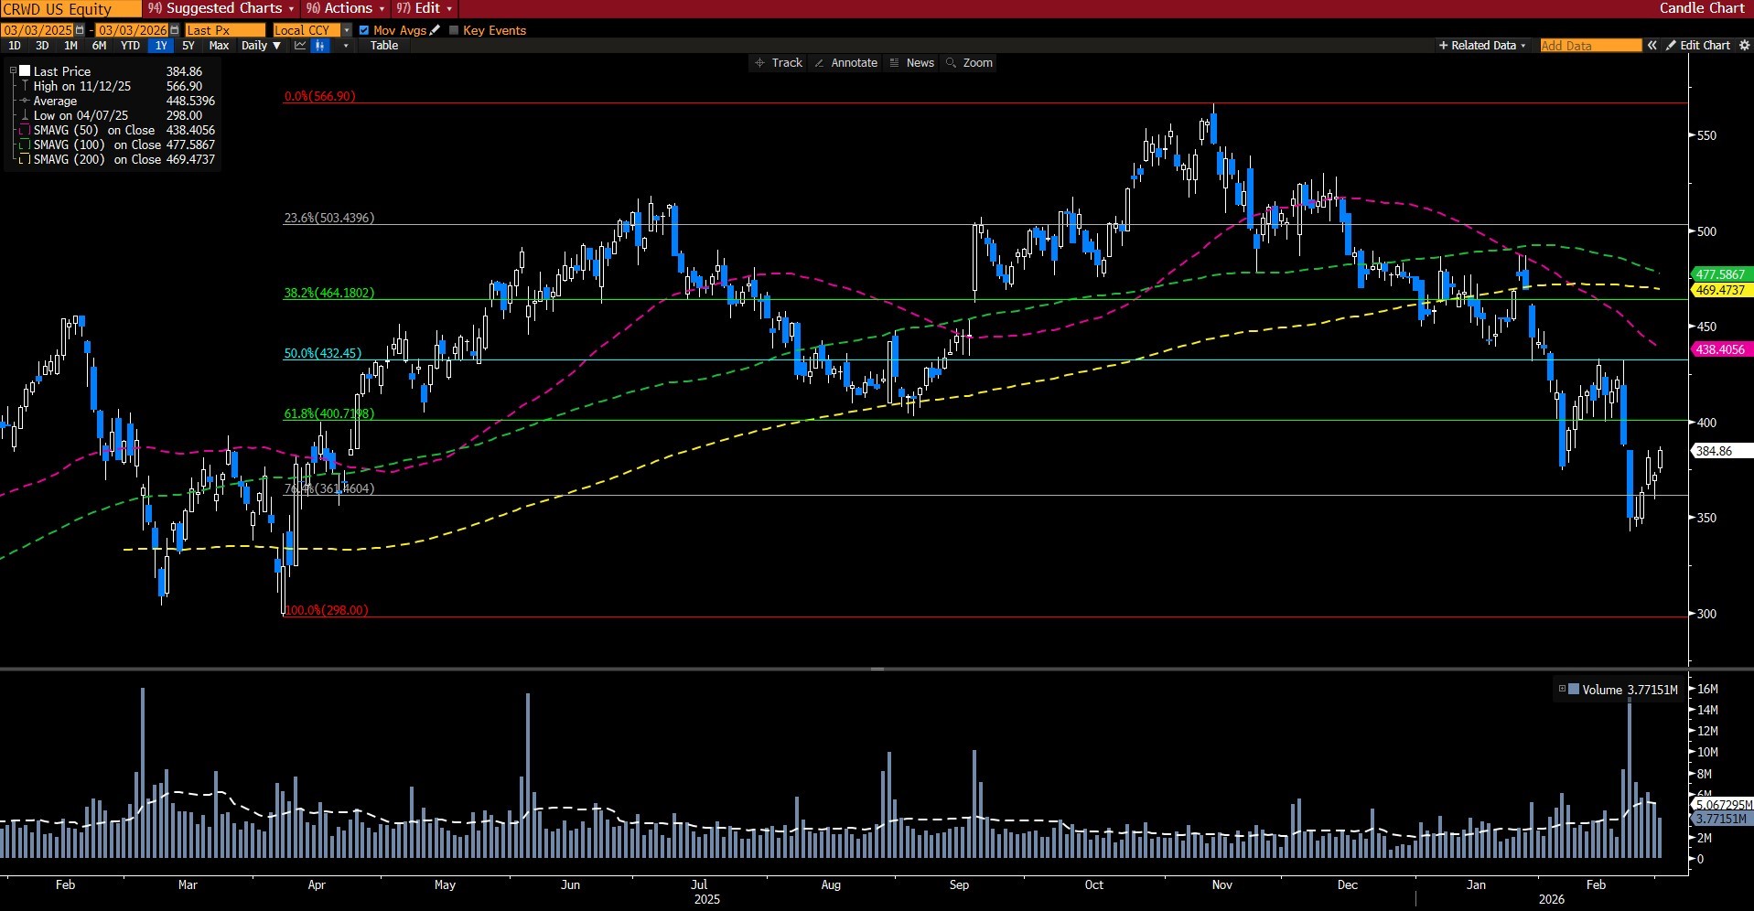
Task: Expand the Local CCY currency dropdown
Action: 347,30
